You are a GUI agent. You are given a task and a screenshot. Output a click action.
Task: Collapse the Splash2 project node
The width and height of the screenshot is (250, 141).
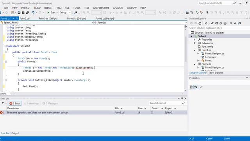[x=191, y=36]
